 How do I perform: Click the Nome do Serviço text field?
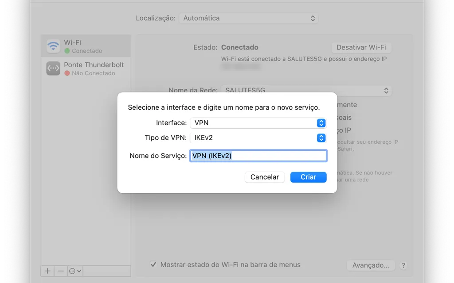[x=258, y=156]
